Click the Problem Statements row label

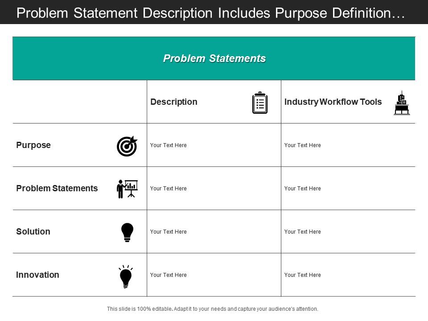pyautogui.click(x=57, y=188)
